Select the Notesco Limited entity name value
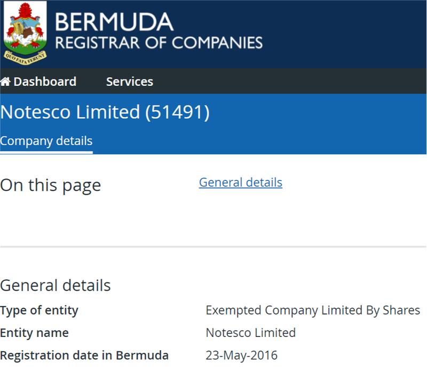Screen dimensions: 427x371 [250, 333]
